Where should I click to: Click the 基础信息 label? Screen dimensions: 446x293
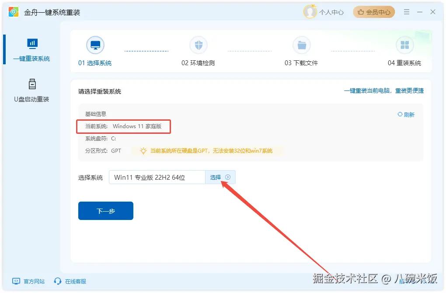96,114
